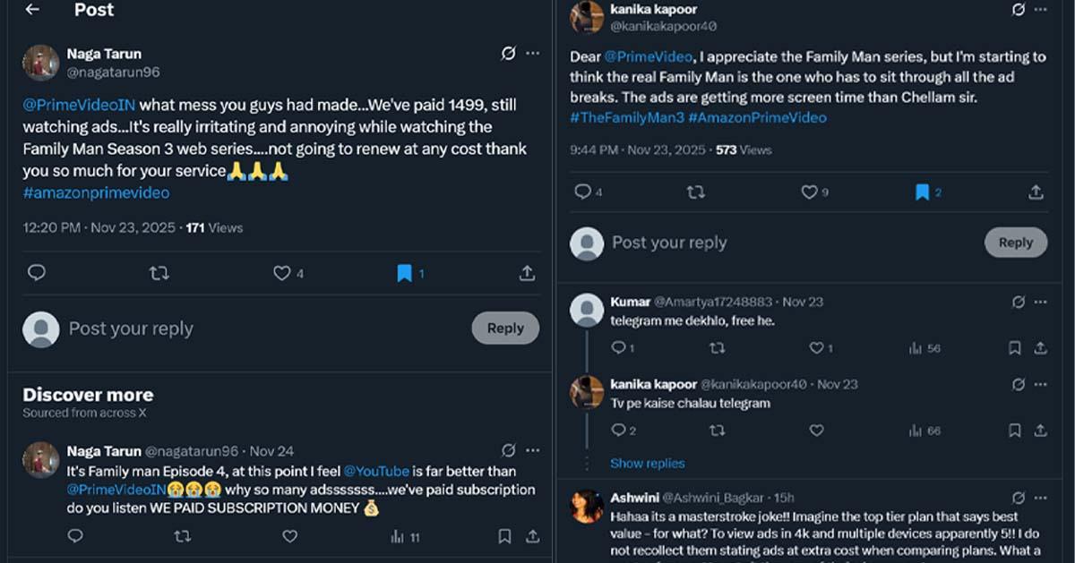
Task: Like Naga Tarun's main post
Action: (x=282, y=273)
